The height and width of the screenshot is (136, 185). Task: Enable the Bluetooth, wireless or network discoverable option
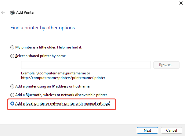pyautogui.click(x=12, y=95)
